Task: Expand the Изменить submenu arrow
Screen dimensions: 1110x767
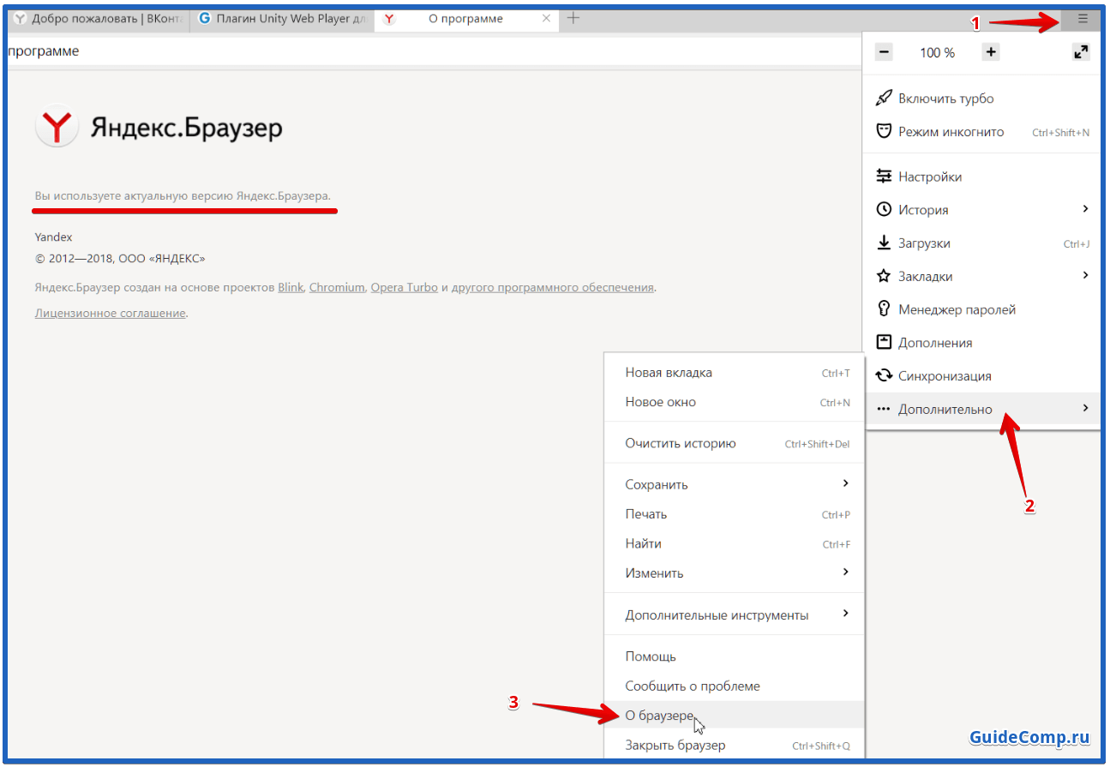Action: click(x=845, y=572)
